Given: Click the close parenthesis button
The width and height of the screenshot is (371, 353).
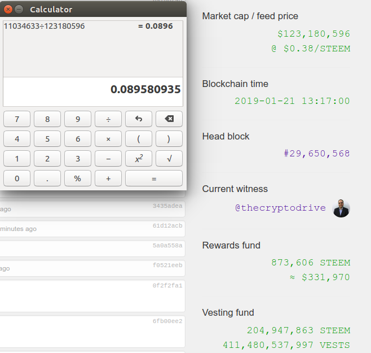Looking at the screenshot, I should coord(169,139).
